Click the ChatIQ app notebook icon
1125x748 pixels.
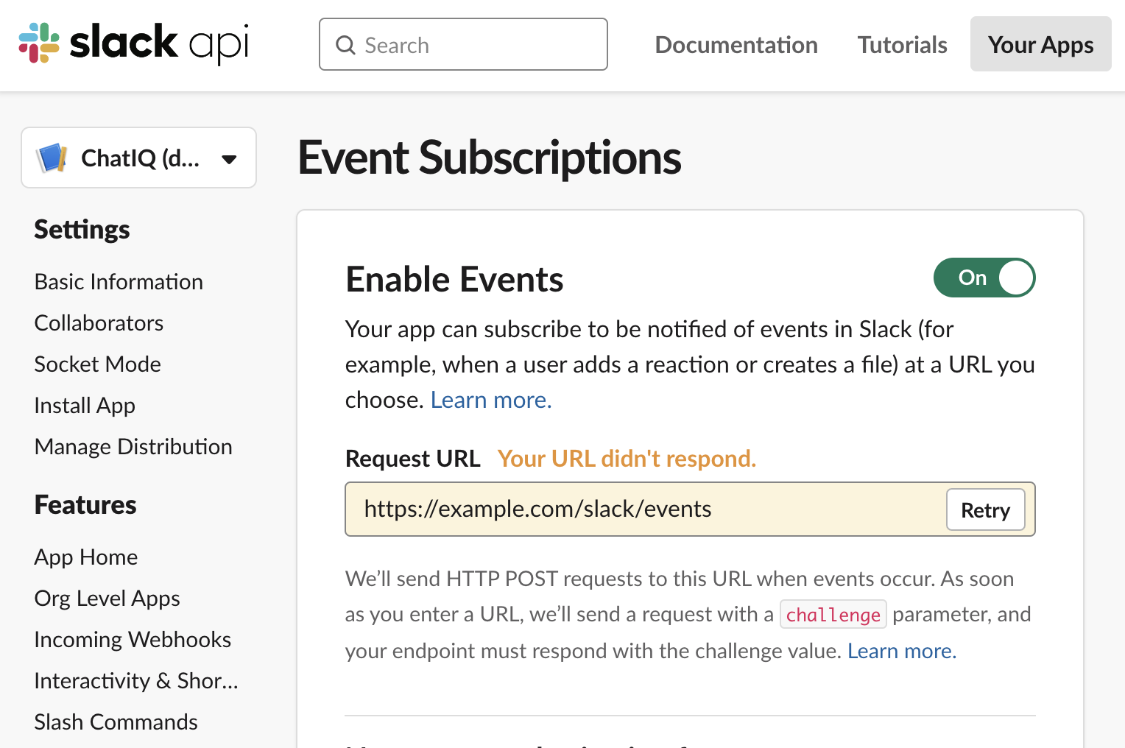click(52, 158)
